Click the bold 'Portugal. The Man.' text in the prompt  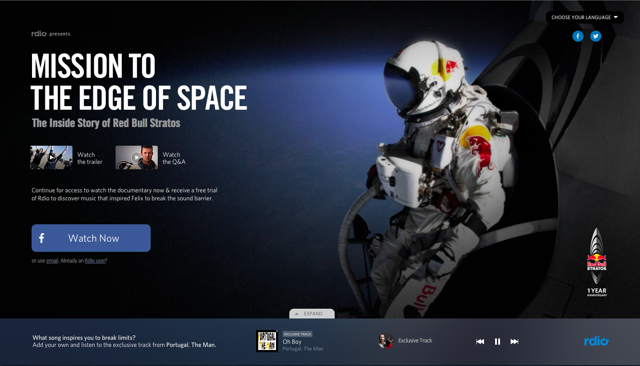point(191,345)
